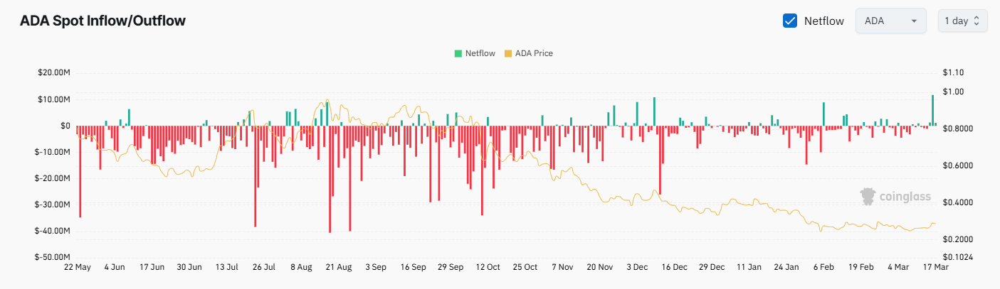Image resolution: width=1000 pixels, height=289 pixels.
Task: Click the Netflow label beside the checkbox
Action: 823,21
